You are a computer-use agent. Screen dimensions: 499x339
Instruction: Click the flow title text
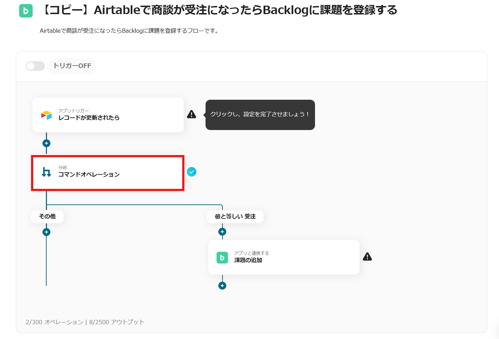[220, 10]
